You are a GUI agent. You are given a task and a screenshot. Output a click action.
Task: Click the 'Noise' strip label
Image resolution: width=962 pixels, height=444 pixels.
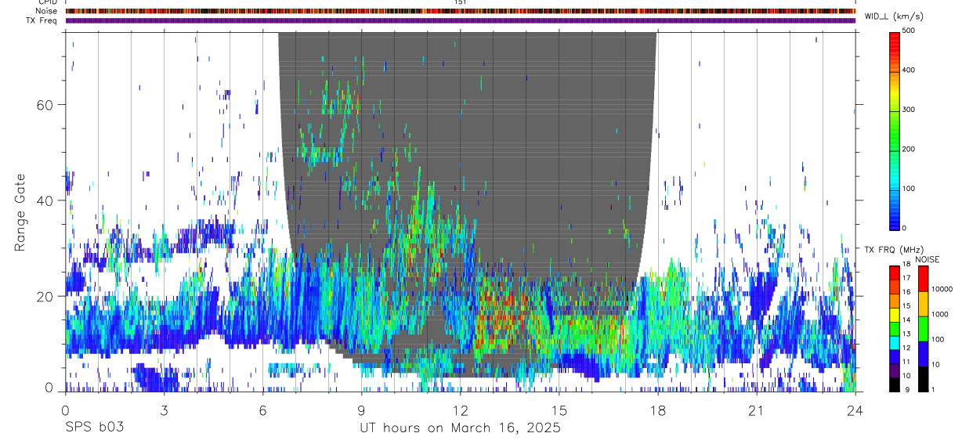pyautogui.click(x=46, y=11)
